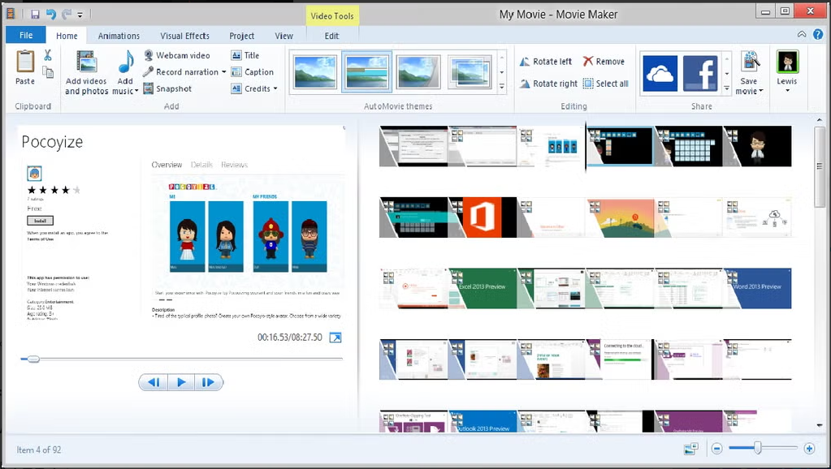
Task: Redo the last undone action
Action: tap(67, 15)
